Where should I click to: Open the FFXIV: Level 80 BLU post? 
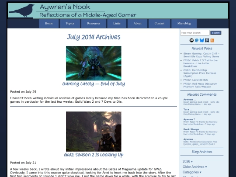[196, 80]
